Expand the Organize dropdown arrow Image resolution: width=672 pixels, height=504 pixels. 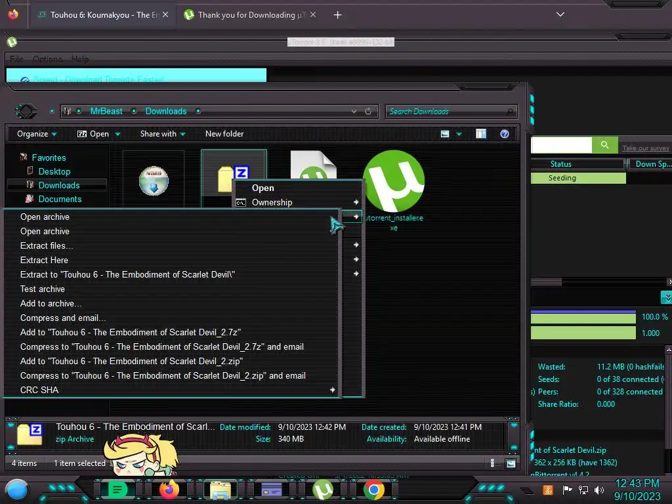click(54, 134)
